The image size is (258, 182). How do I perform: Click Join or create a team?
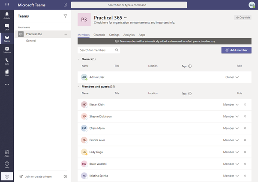pos(38,176)
